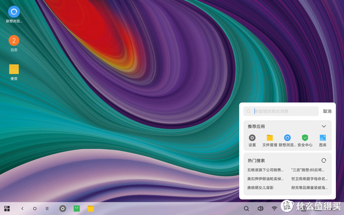This screenshot has height=215, width=344.
Task: Open the volume control in taskbar
Action: pyautogui.click(x=261, y=208)
